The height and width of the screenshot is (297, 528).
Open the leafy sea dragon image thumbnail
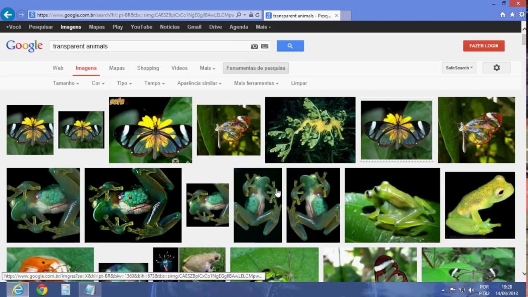pos(310,130)
